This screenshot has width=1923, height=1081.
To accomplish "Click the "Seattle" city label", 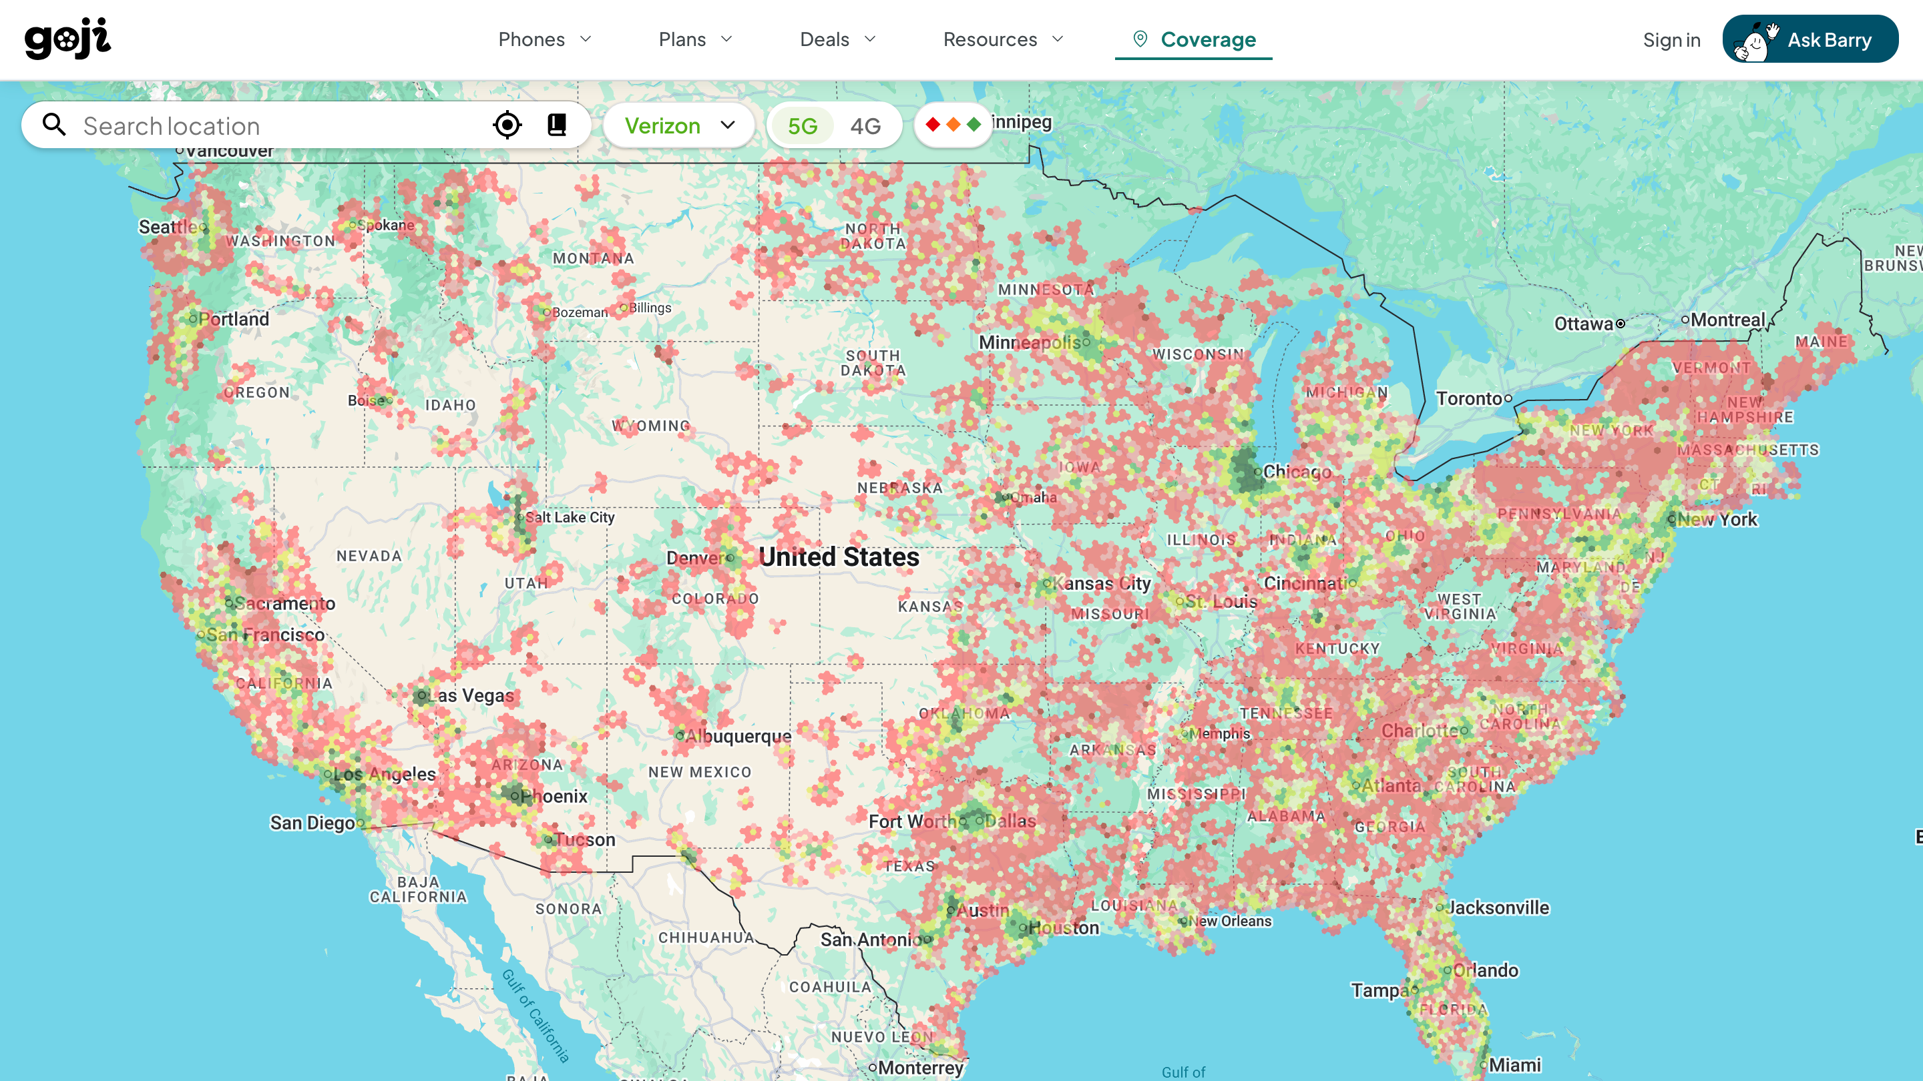I will [x=169, y=227].
